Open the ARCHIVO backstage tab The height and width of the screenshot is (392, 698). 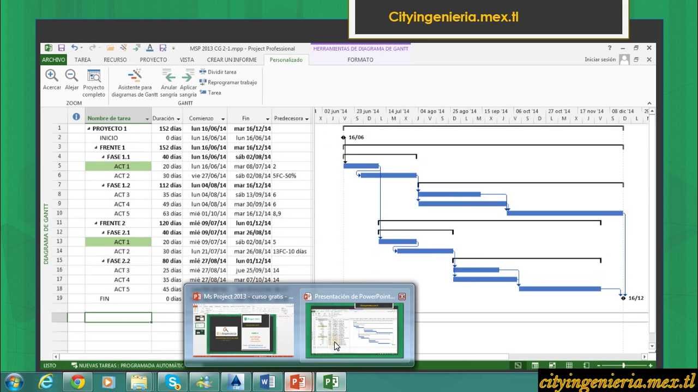point(54,60)
